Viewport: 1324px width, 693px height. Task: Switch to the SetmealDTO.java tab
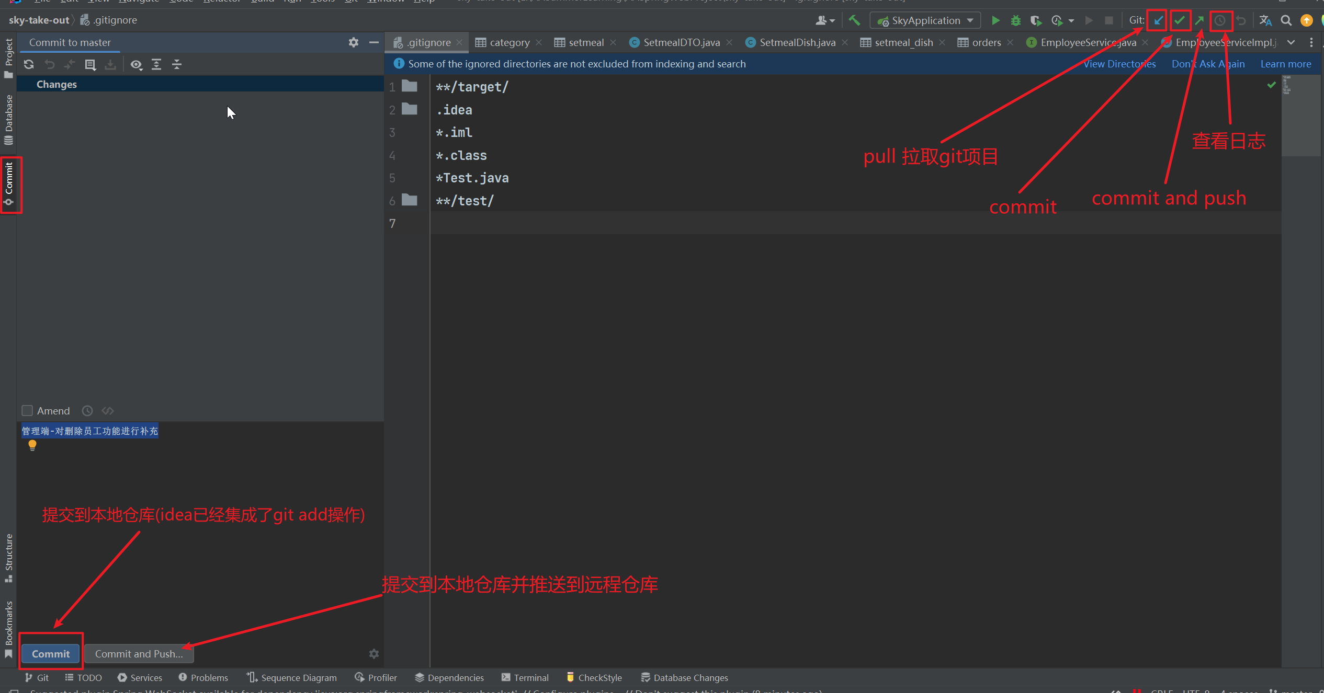681,42
